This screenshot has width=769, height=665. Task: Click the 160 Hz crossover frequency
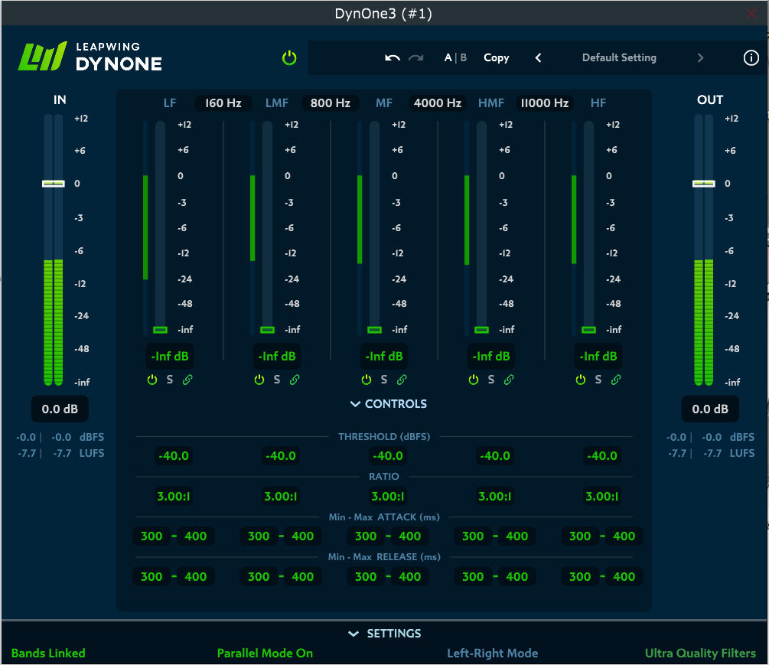pos(223,103)
